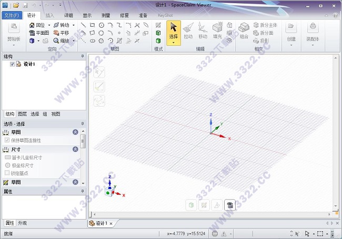Toggle the 设计1 checkbox in structure tree
The height and width of the screenshot is (239, 342).
(x=12, y=64)
